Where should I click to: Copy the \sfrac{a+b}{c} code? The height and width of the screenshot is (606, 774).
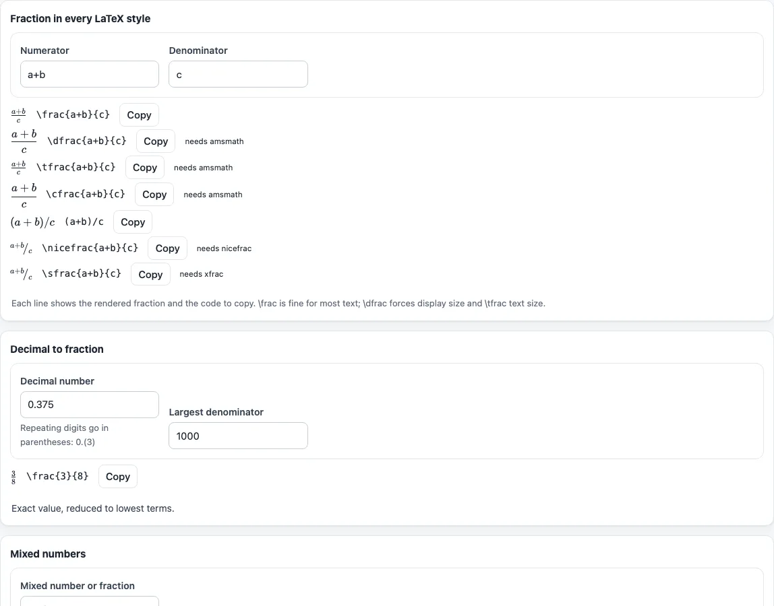150,274
